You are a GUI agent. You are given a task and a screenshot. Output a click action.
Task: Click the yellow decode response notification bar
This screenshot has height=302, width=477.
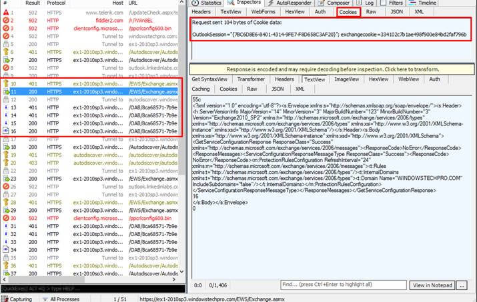tap(332, 69)
